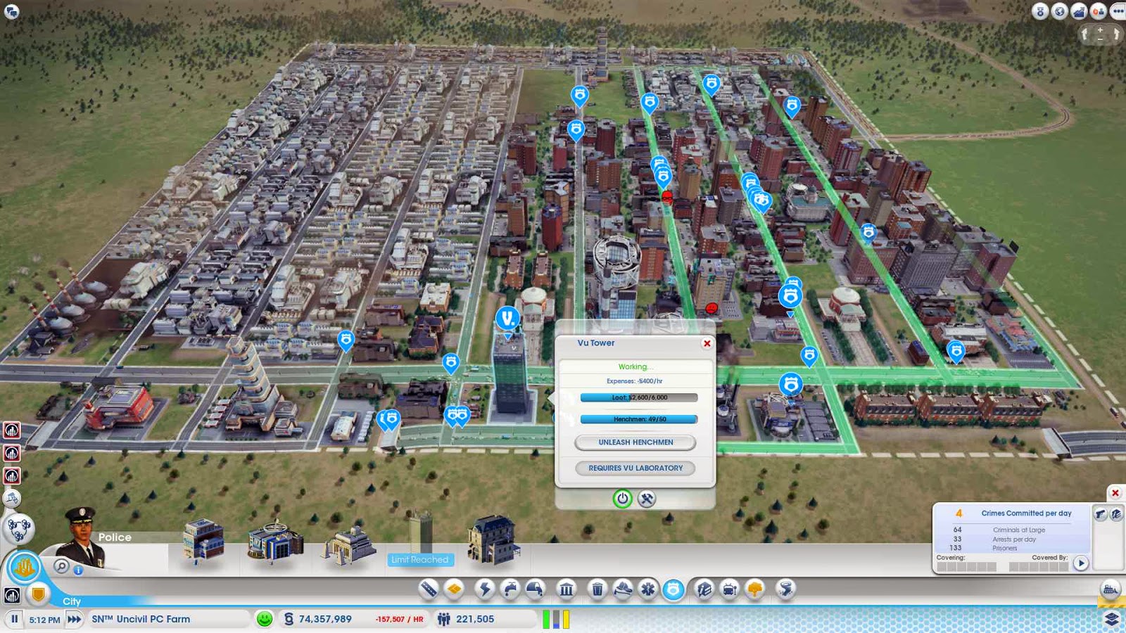Open the Power lightning-bolt menu

point(484,589)
